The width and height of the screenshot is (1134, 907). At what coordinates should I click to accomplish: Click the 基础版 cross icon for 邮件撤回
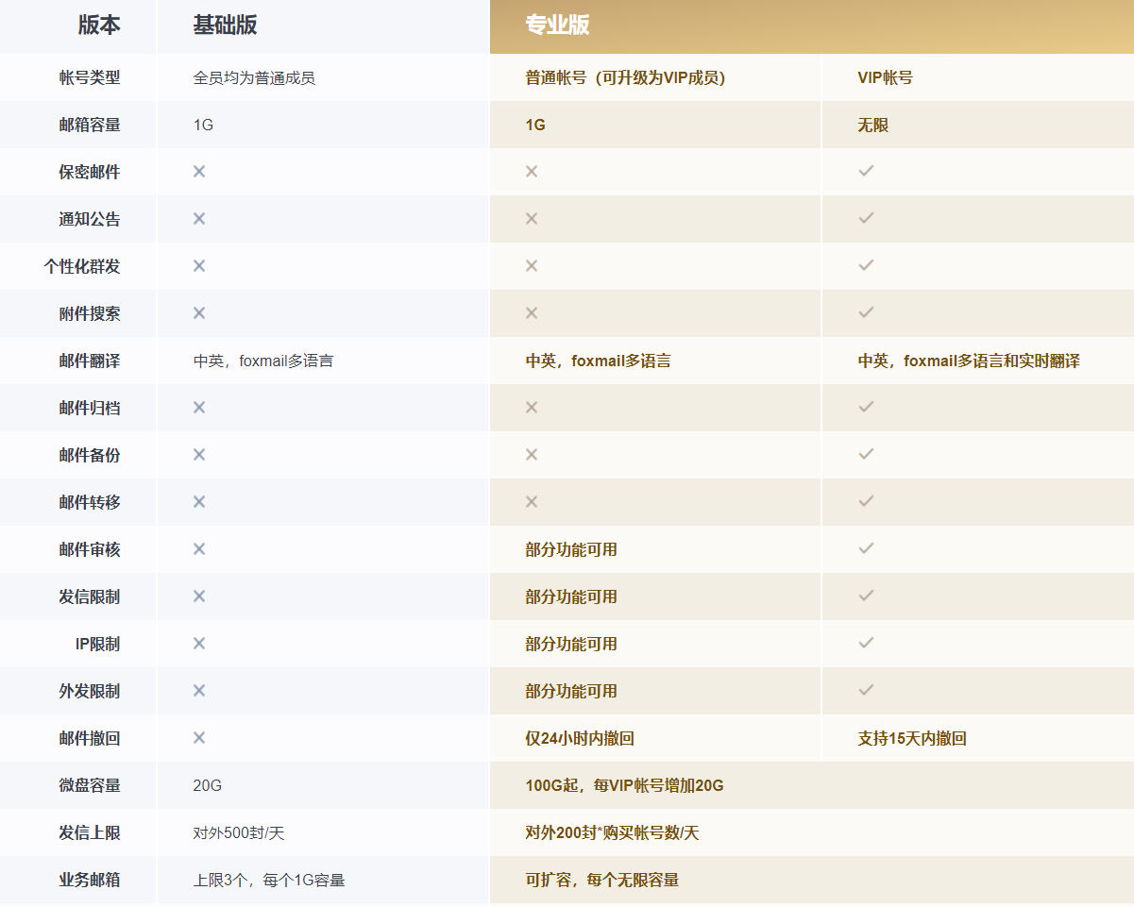[x=199, y=738]
